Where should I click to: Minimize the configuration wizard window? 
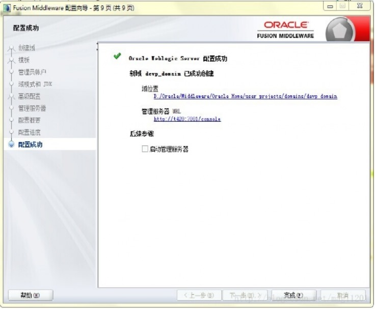pos(330,6)
